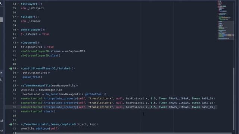
Task: Click '_isSuper' on line 38
Action: tap(34, 21)
